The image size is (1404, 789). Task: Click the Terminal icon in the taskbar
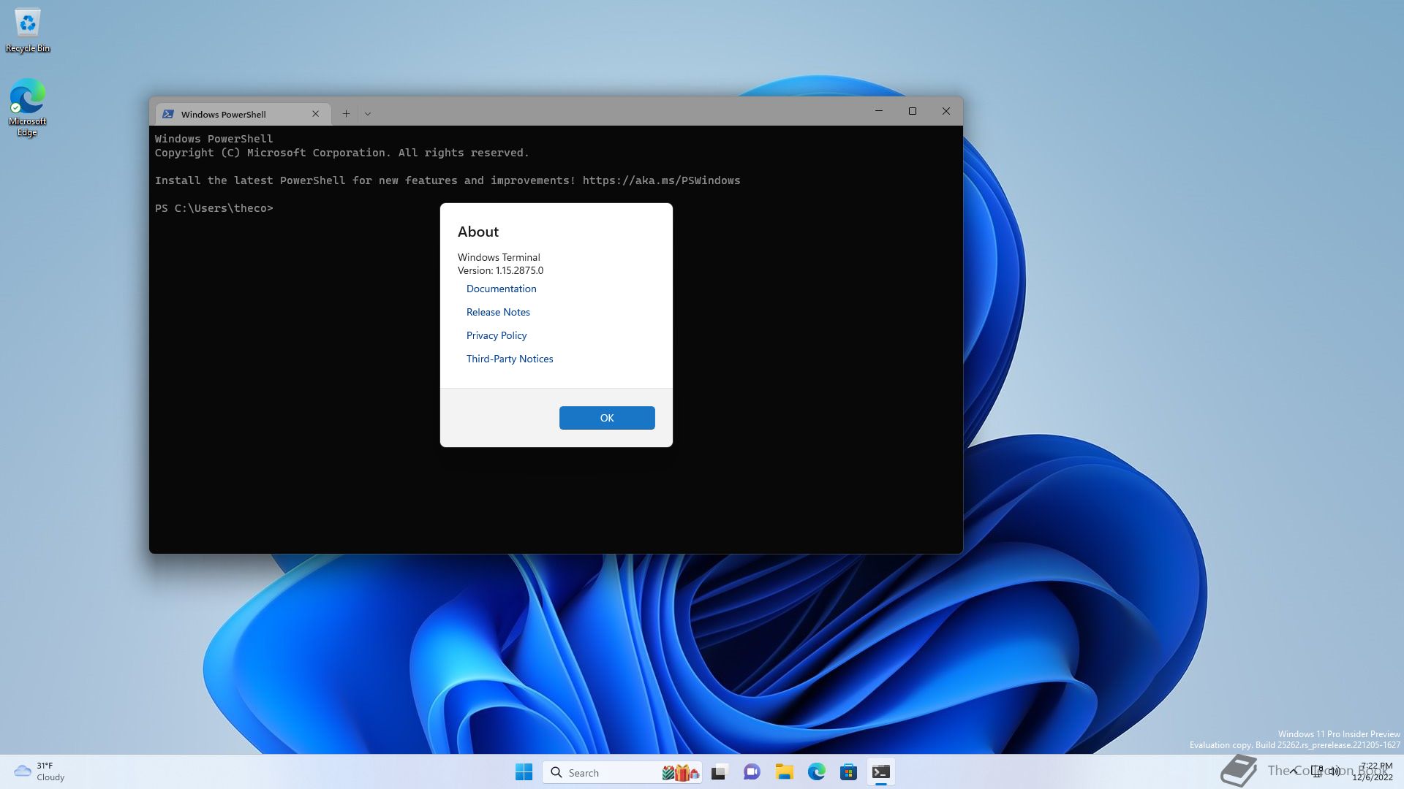pyautogui.click(x=881, y=772)
